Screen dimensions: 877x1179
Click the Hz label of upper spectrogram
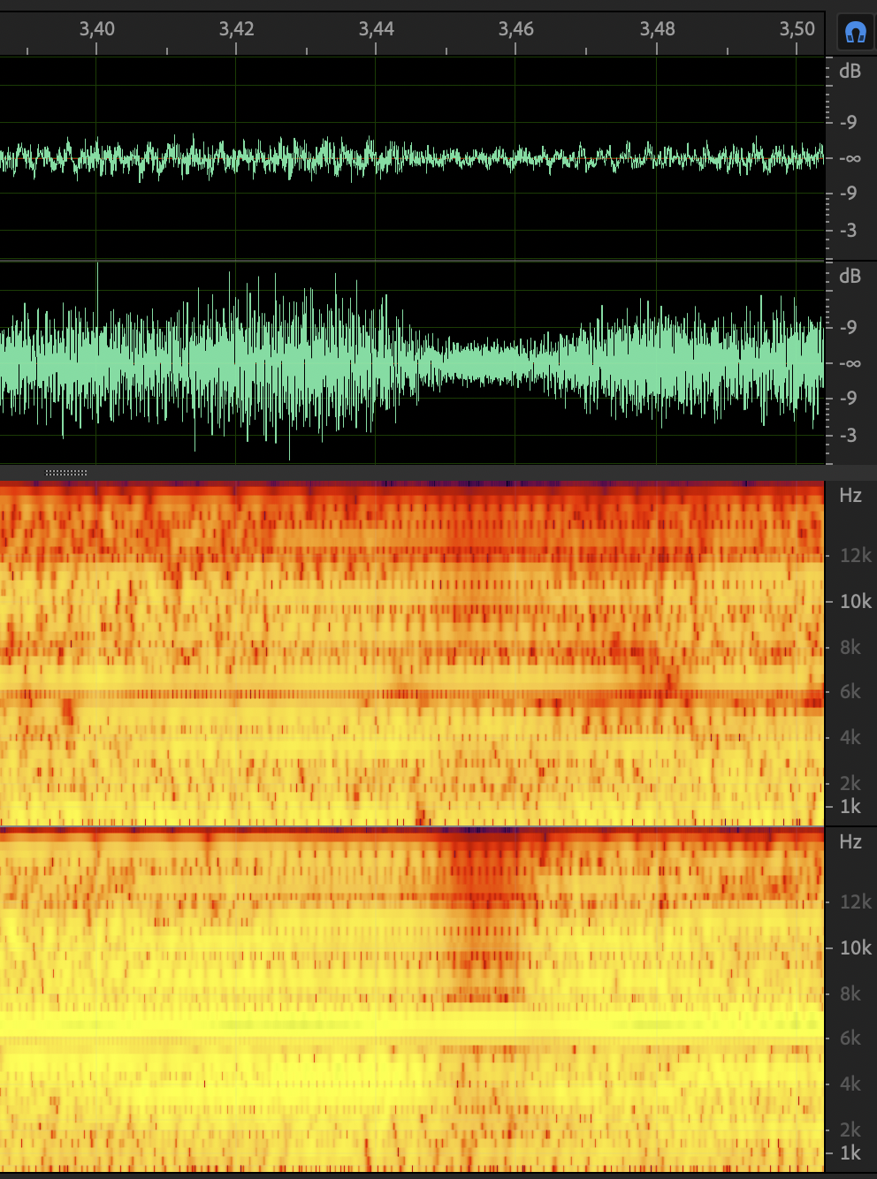pyautogui.click(x=850, y=496)
